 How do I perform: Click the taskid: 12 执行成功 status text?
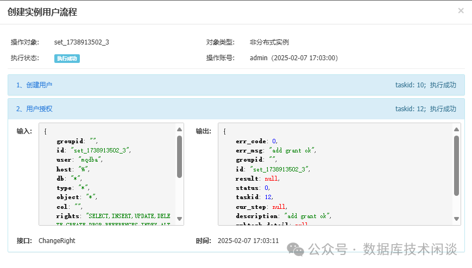point(425,109)
